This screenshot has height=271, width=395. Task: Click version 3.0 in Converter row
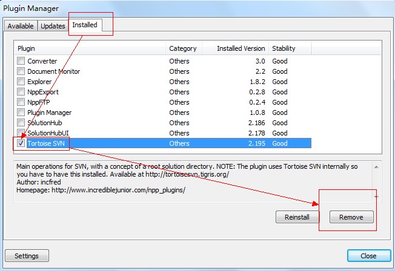[261, 61]
